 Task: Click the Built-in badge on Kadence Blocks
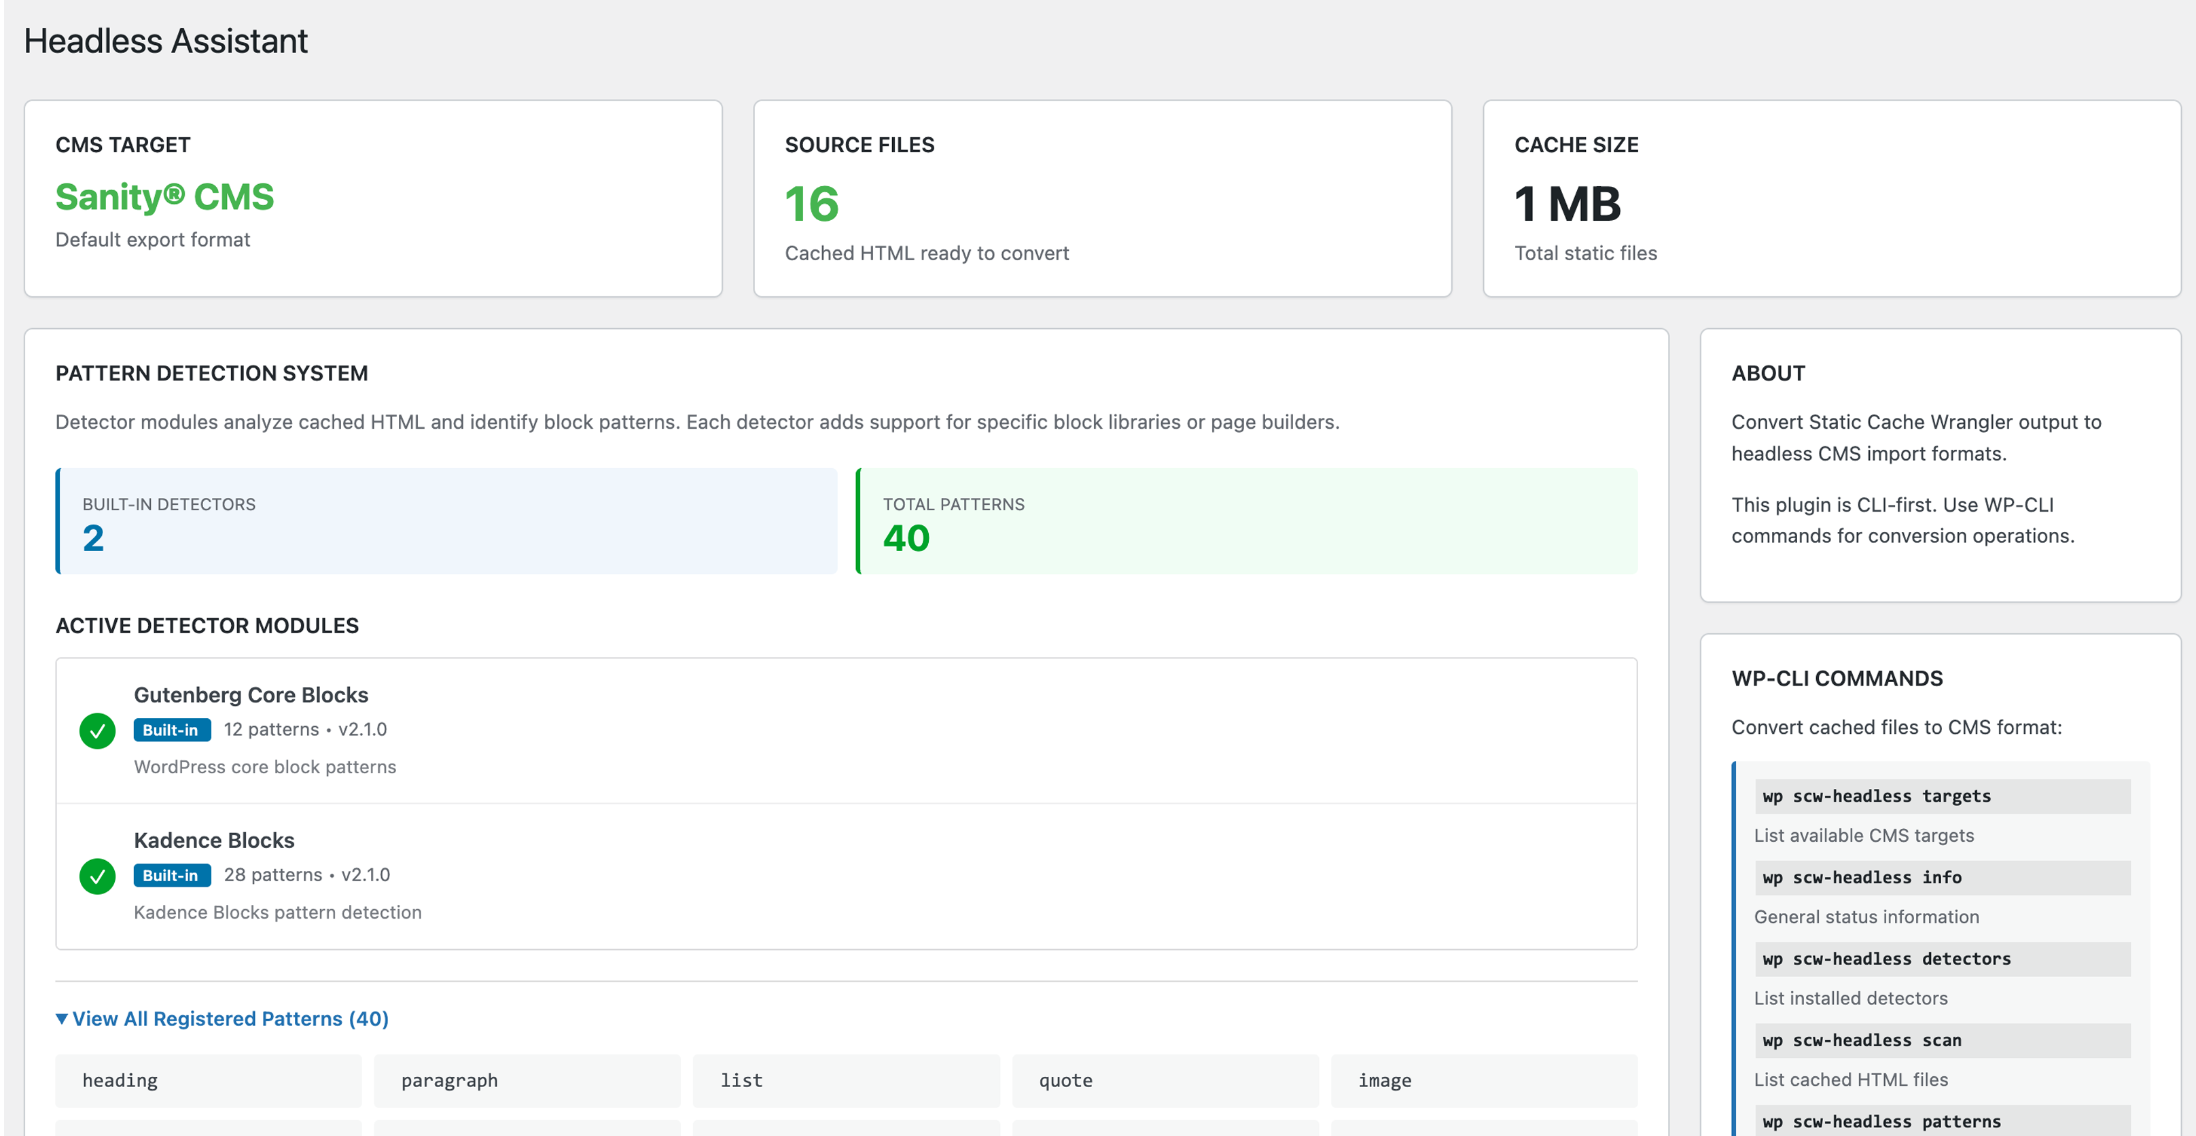(172, 875)
